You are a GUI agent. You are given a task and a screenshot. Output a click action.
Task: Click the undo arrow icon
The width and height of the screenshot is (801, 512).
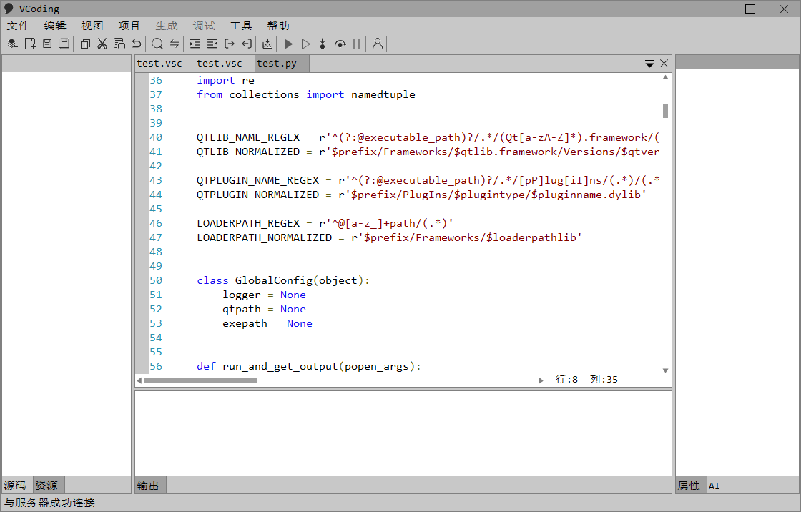point(137,44)
